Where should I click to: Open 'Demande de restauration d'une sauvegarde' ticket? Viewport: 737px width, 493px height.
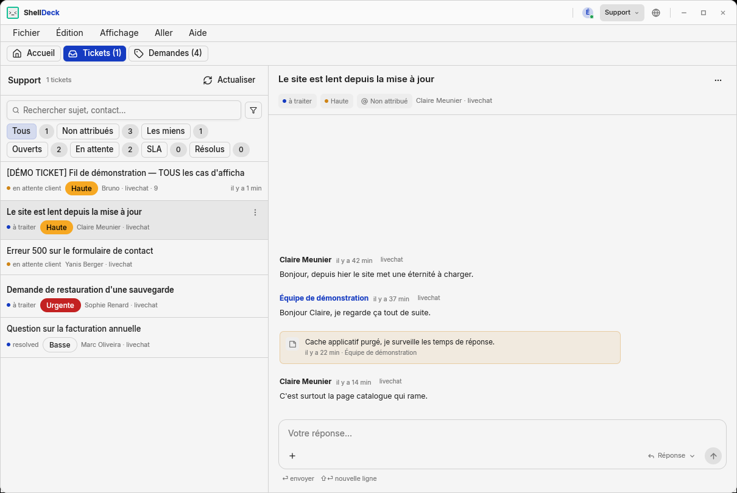[134, 296]
